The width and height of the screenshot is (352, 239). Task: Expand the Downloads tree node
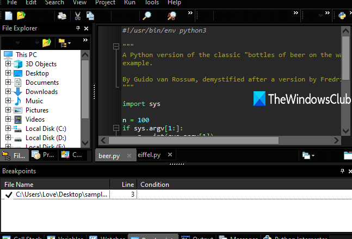(x=8, y=91)
